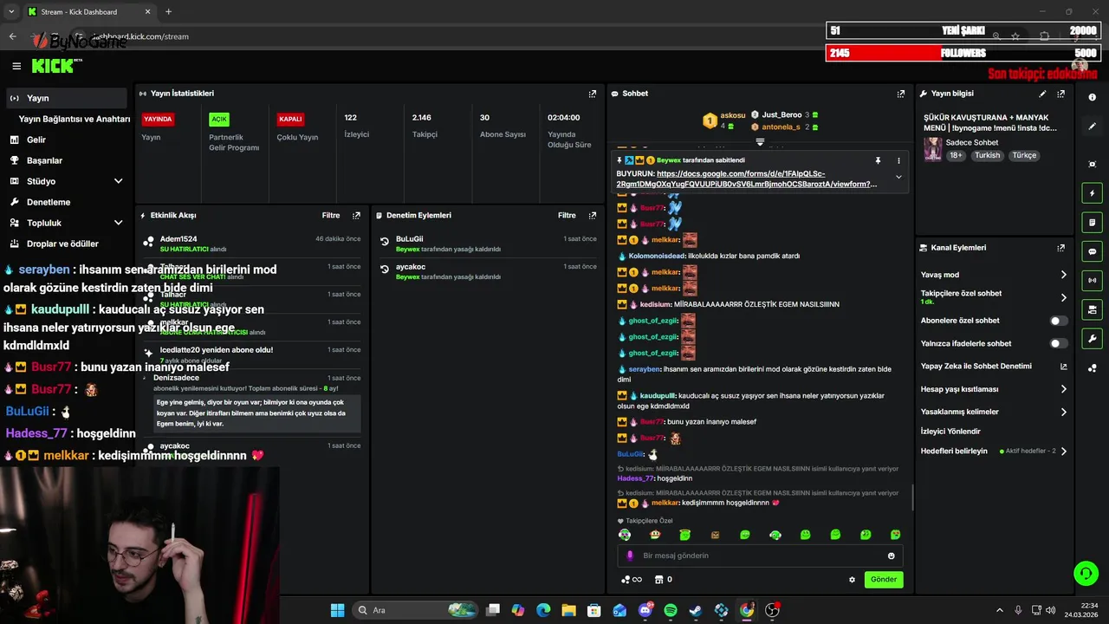Image resolution: width=1109 pixels, height=624 pixels.
Task: Click the chat scrollbar
Action: (912, 497)
